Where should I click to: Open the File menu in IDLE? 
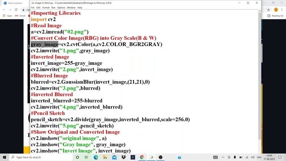33,8
